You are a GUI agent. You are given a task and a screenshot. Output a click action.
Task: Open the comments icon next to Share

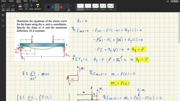(x=167, y=1)
